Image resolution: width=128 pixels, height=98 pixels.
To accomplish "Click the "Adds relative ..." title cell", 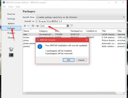I will pyautogui.click(x=109, y=46).
